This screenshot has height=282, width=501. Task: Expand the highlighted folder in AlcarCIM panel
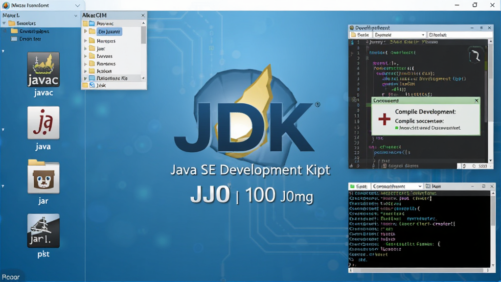click(x=86, y=31)
